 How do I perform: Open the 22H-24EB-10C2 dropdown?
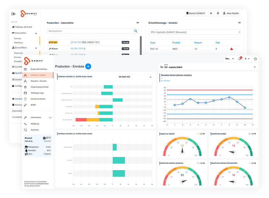click(x=151, y=77)
